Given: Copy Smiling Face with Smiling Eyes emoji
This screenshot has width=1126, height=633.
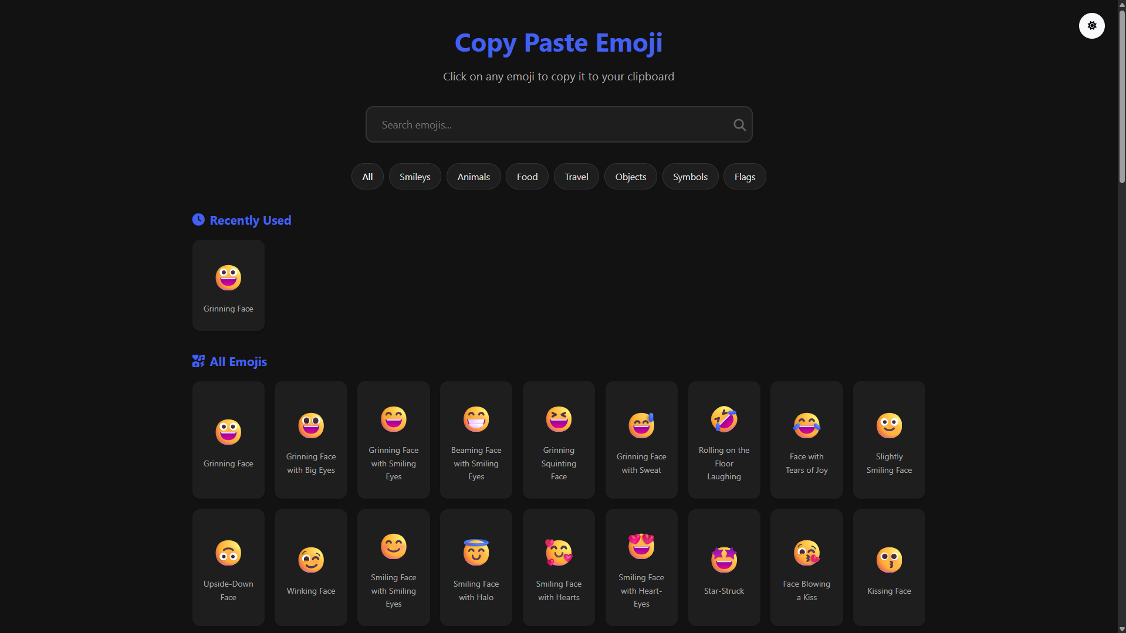Looking at the screenshot, I should click(x=394, y=567).
